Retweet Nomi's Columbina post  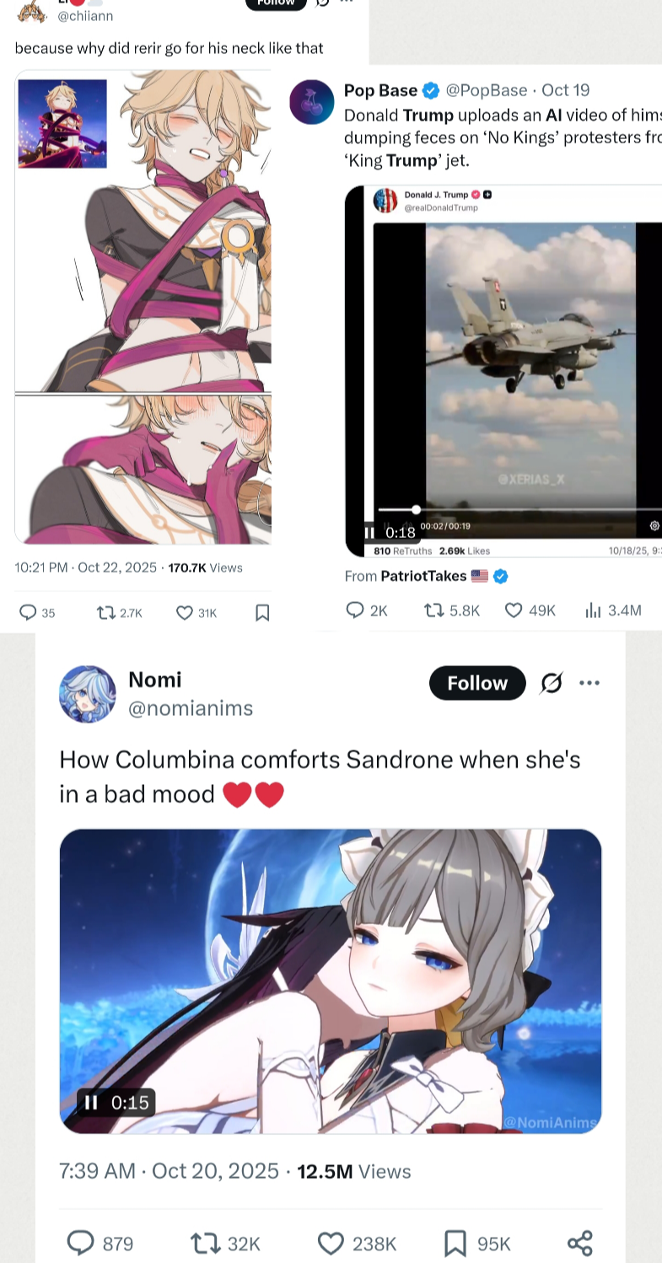[x=204, y=1243]
